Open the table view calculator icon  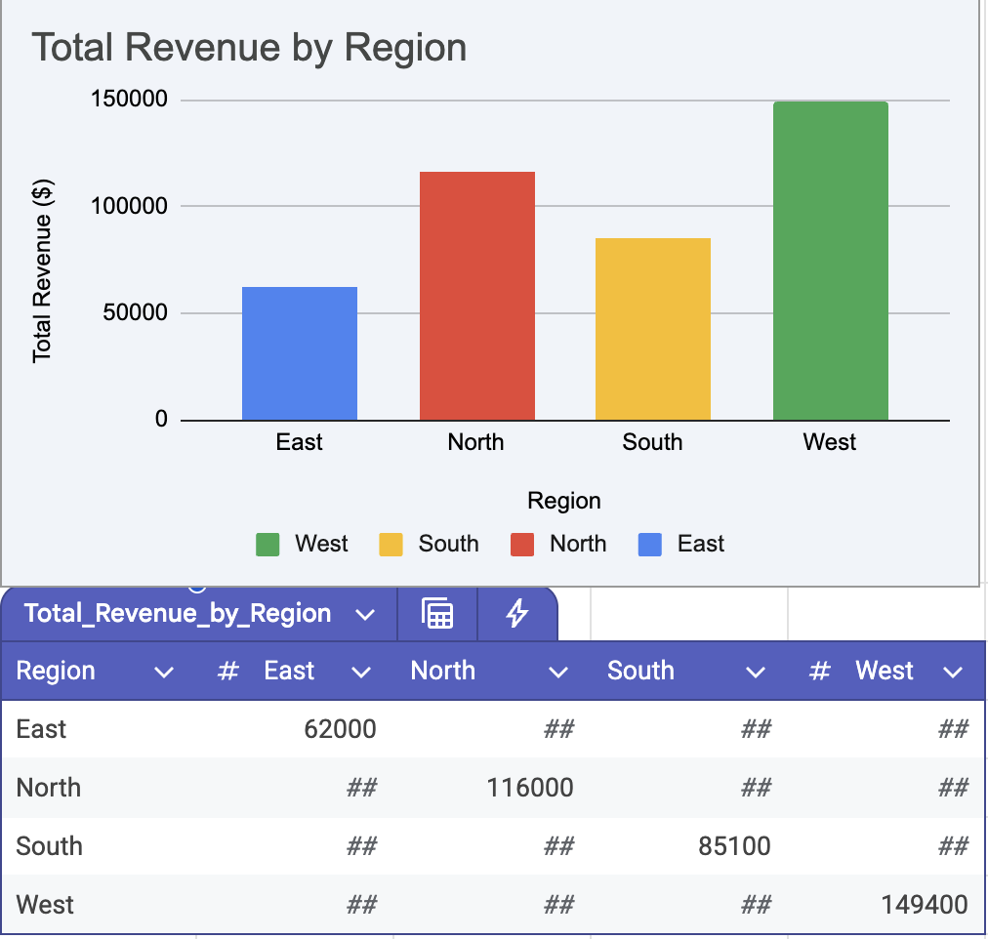[437, 613]
